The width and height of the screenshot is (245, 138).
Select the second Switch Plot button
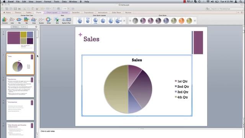(x=69, y=20)
